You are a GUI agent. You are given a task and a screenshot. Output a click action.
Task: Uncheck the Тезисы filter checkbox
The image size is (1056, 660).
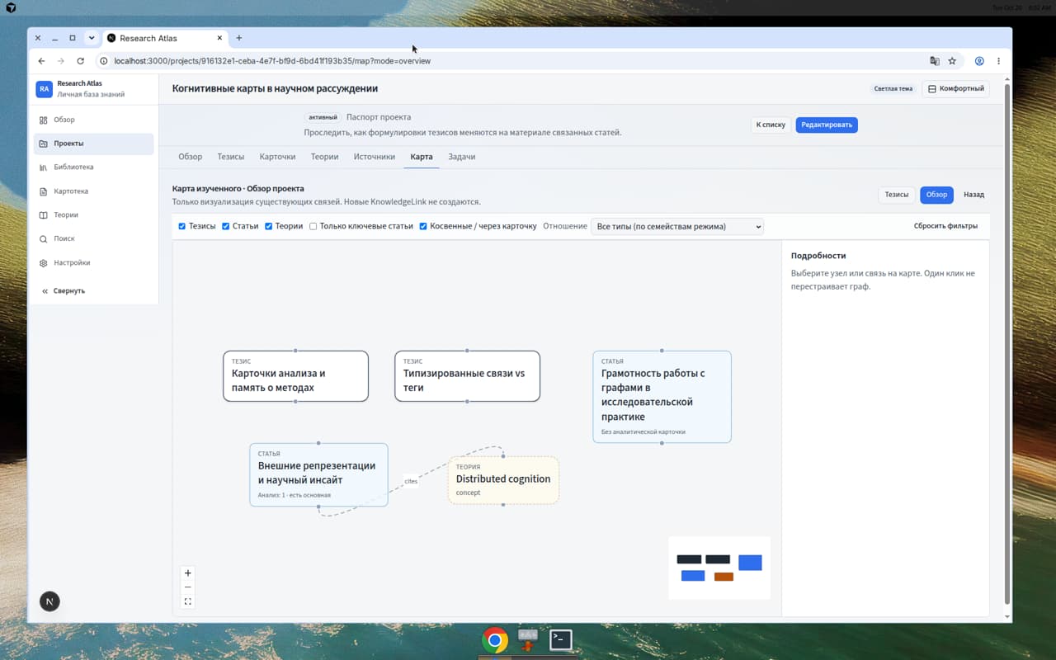click(182, 226)
